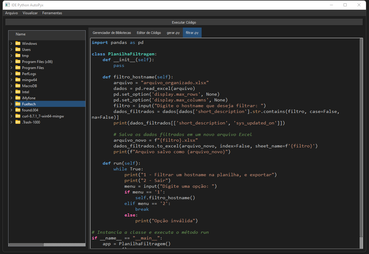This screenshot has width=369, height=254.
Task: Click the .Trash-1000 folder icon
Action: [18, 122]
